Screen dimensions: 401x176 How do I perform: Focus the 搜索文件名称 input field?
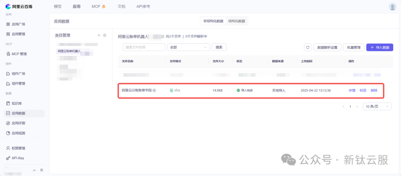point(144,47)
